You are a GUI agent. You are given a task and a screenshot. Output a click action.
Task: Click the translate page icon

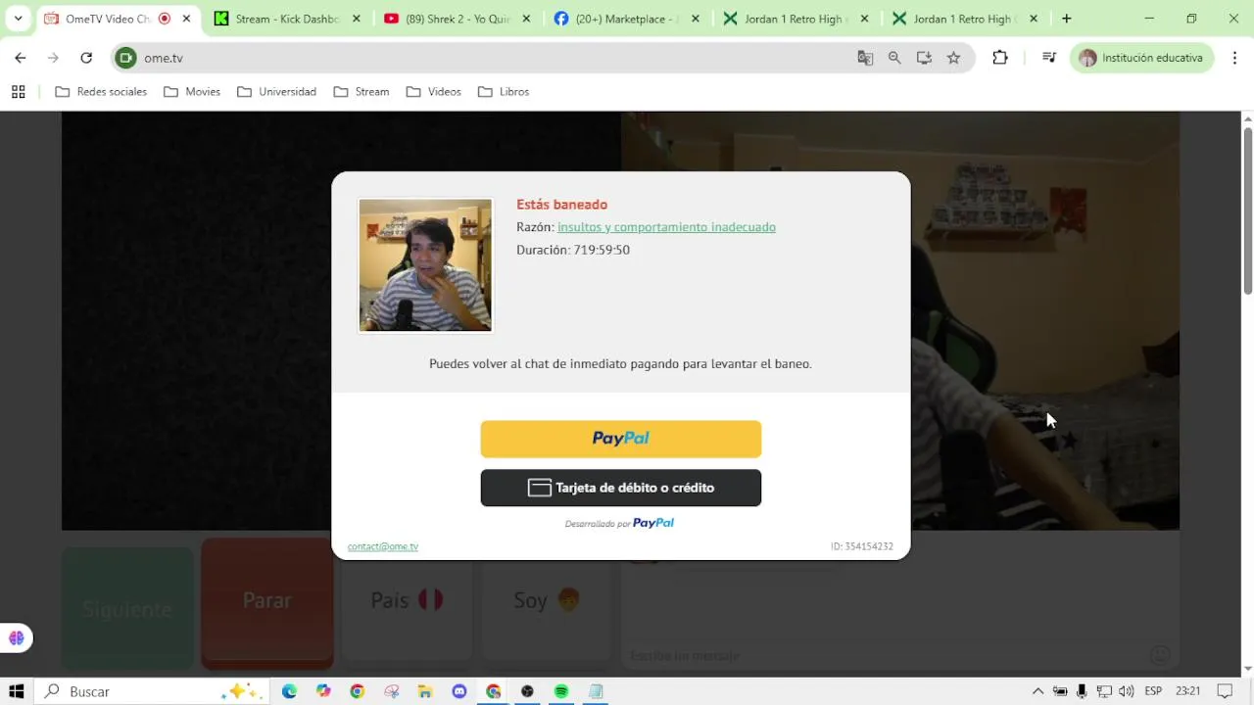tap(865, 58)
